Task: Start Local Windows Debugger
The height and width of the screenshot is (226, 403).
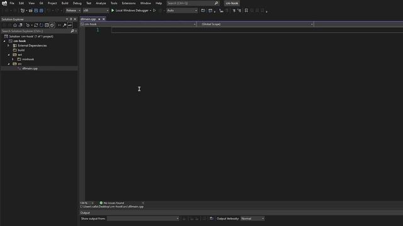Action: pos(130,11)
